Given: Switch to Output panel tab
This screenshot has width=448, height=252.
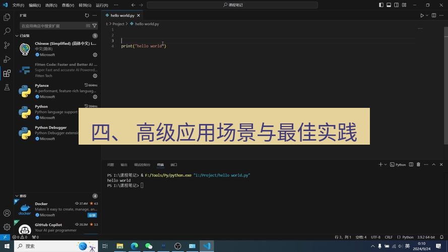Looking at the screenshot, I should (123, 165).
